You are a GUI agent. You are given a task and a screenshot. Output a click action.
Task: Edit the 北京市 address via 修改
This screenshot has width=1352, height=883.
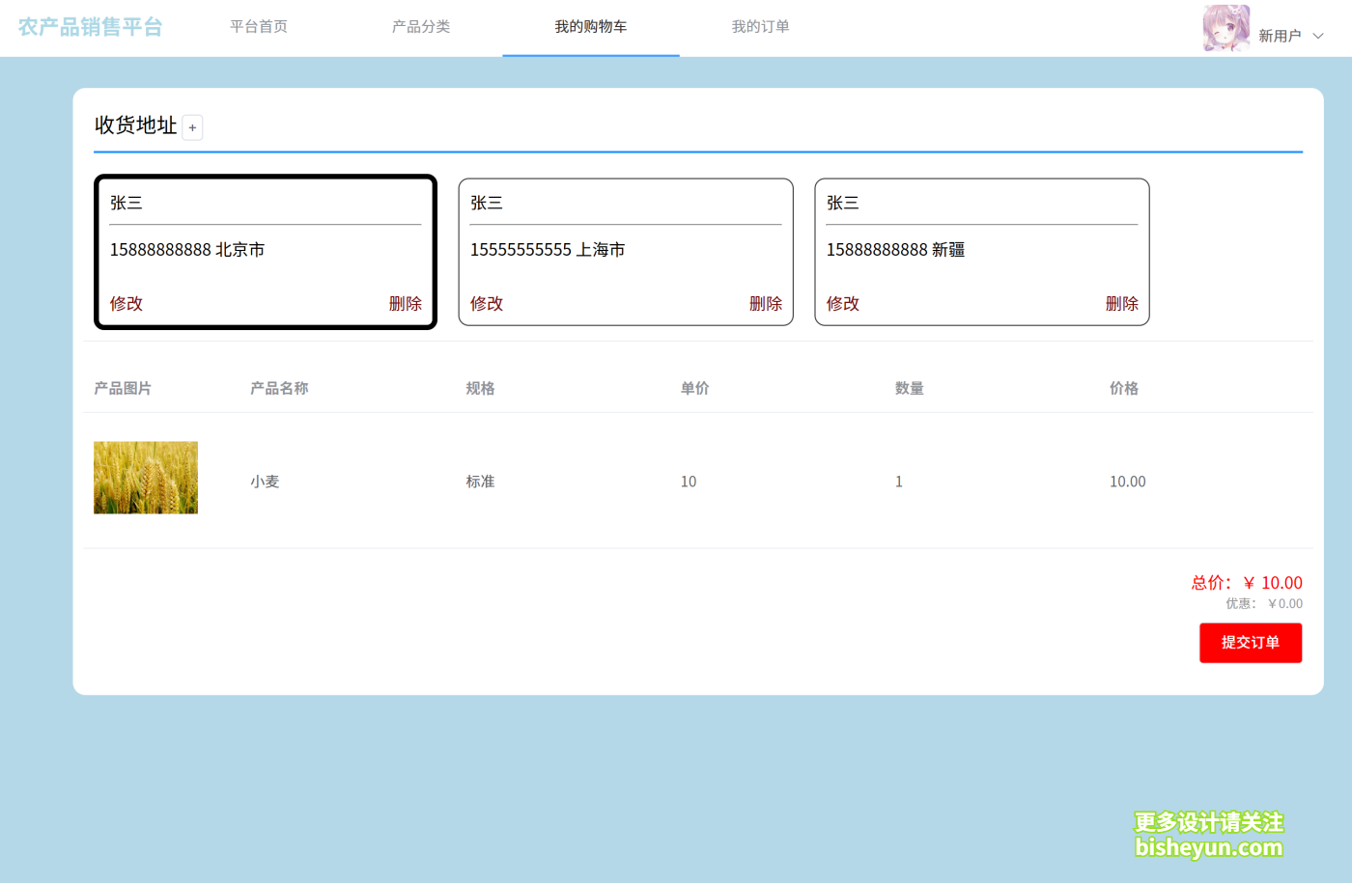tap(127, 303)
